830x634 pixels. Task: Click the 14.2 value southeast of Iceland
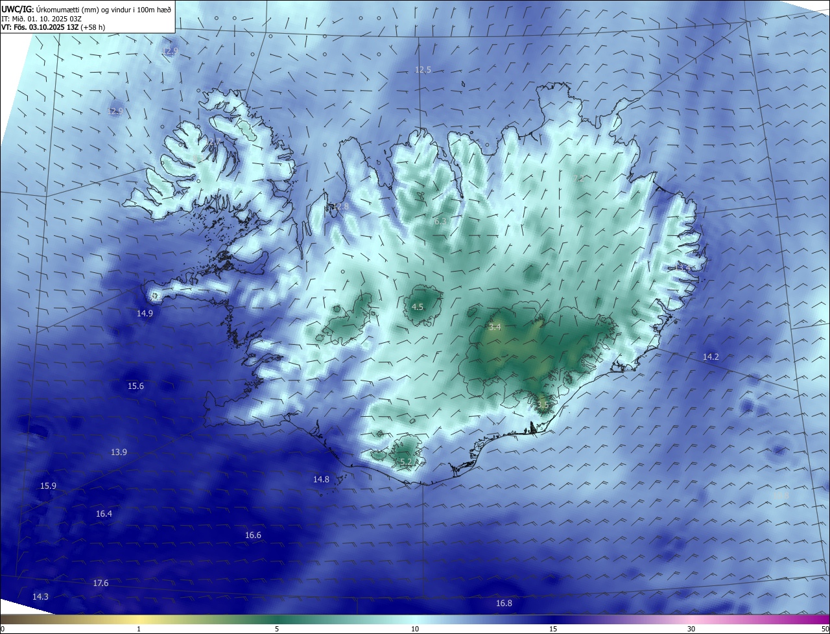(x=711, y=357)
